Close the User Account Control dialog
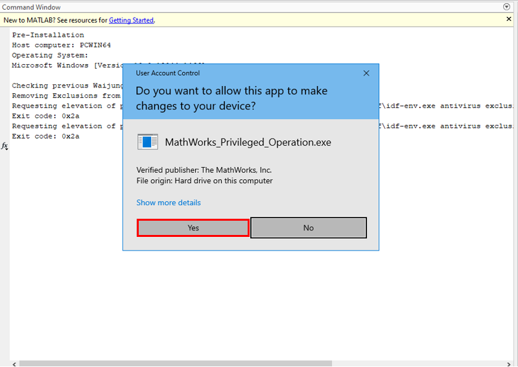 (x=366, y=73)
